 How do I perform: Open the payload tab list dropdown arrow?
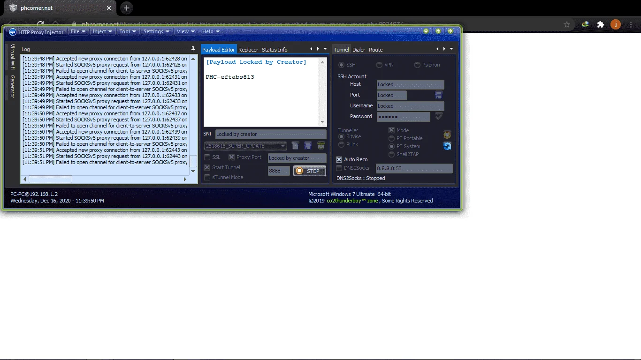(x=325, y=49)
